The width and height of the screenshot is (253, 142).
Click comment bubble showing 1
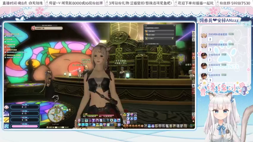pos(210,60)
